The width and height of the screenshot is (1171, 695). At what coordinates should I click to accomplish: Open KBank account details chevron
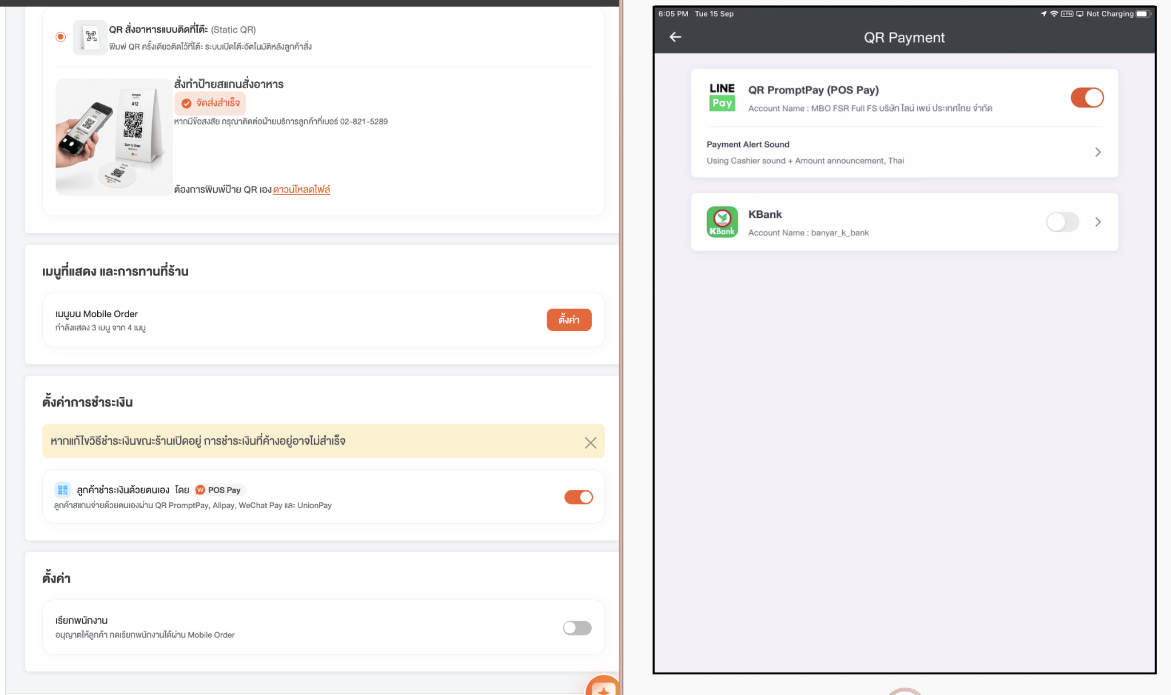[1098, 222]
